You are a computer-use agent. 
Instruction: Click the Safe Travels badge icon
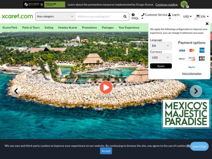pos(184,4)
